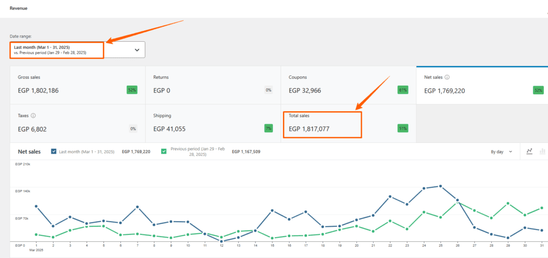Viewport: 548px width, 258px height.
Task: Click the Net sales chart title
Action: click(x=29, y=151)
